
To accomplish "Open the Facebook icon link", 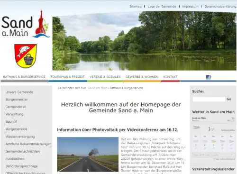I will pos(208,77).
